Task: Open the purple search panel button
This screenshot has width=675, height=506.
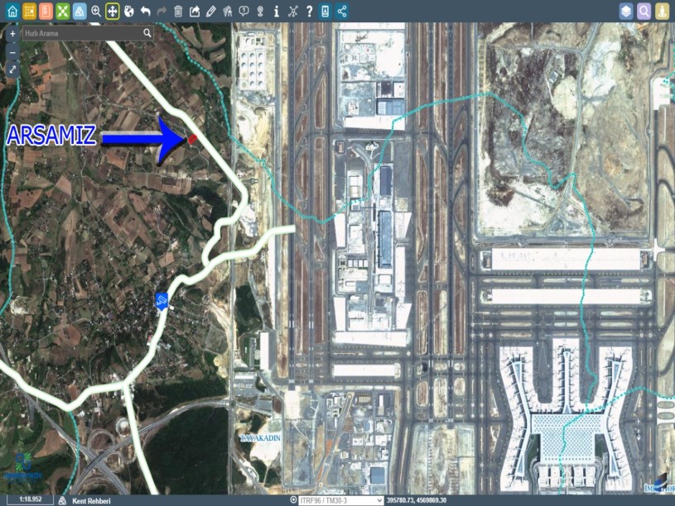Action: pos(644,12)
